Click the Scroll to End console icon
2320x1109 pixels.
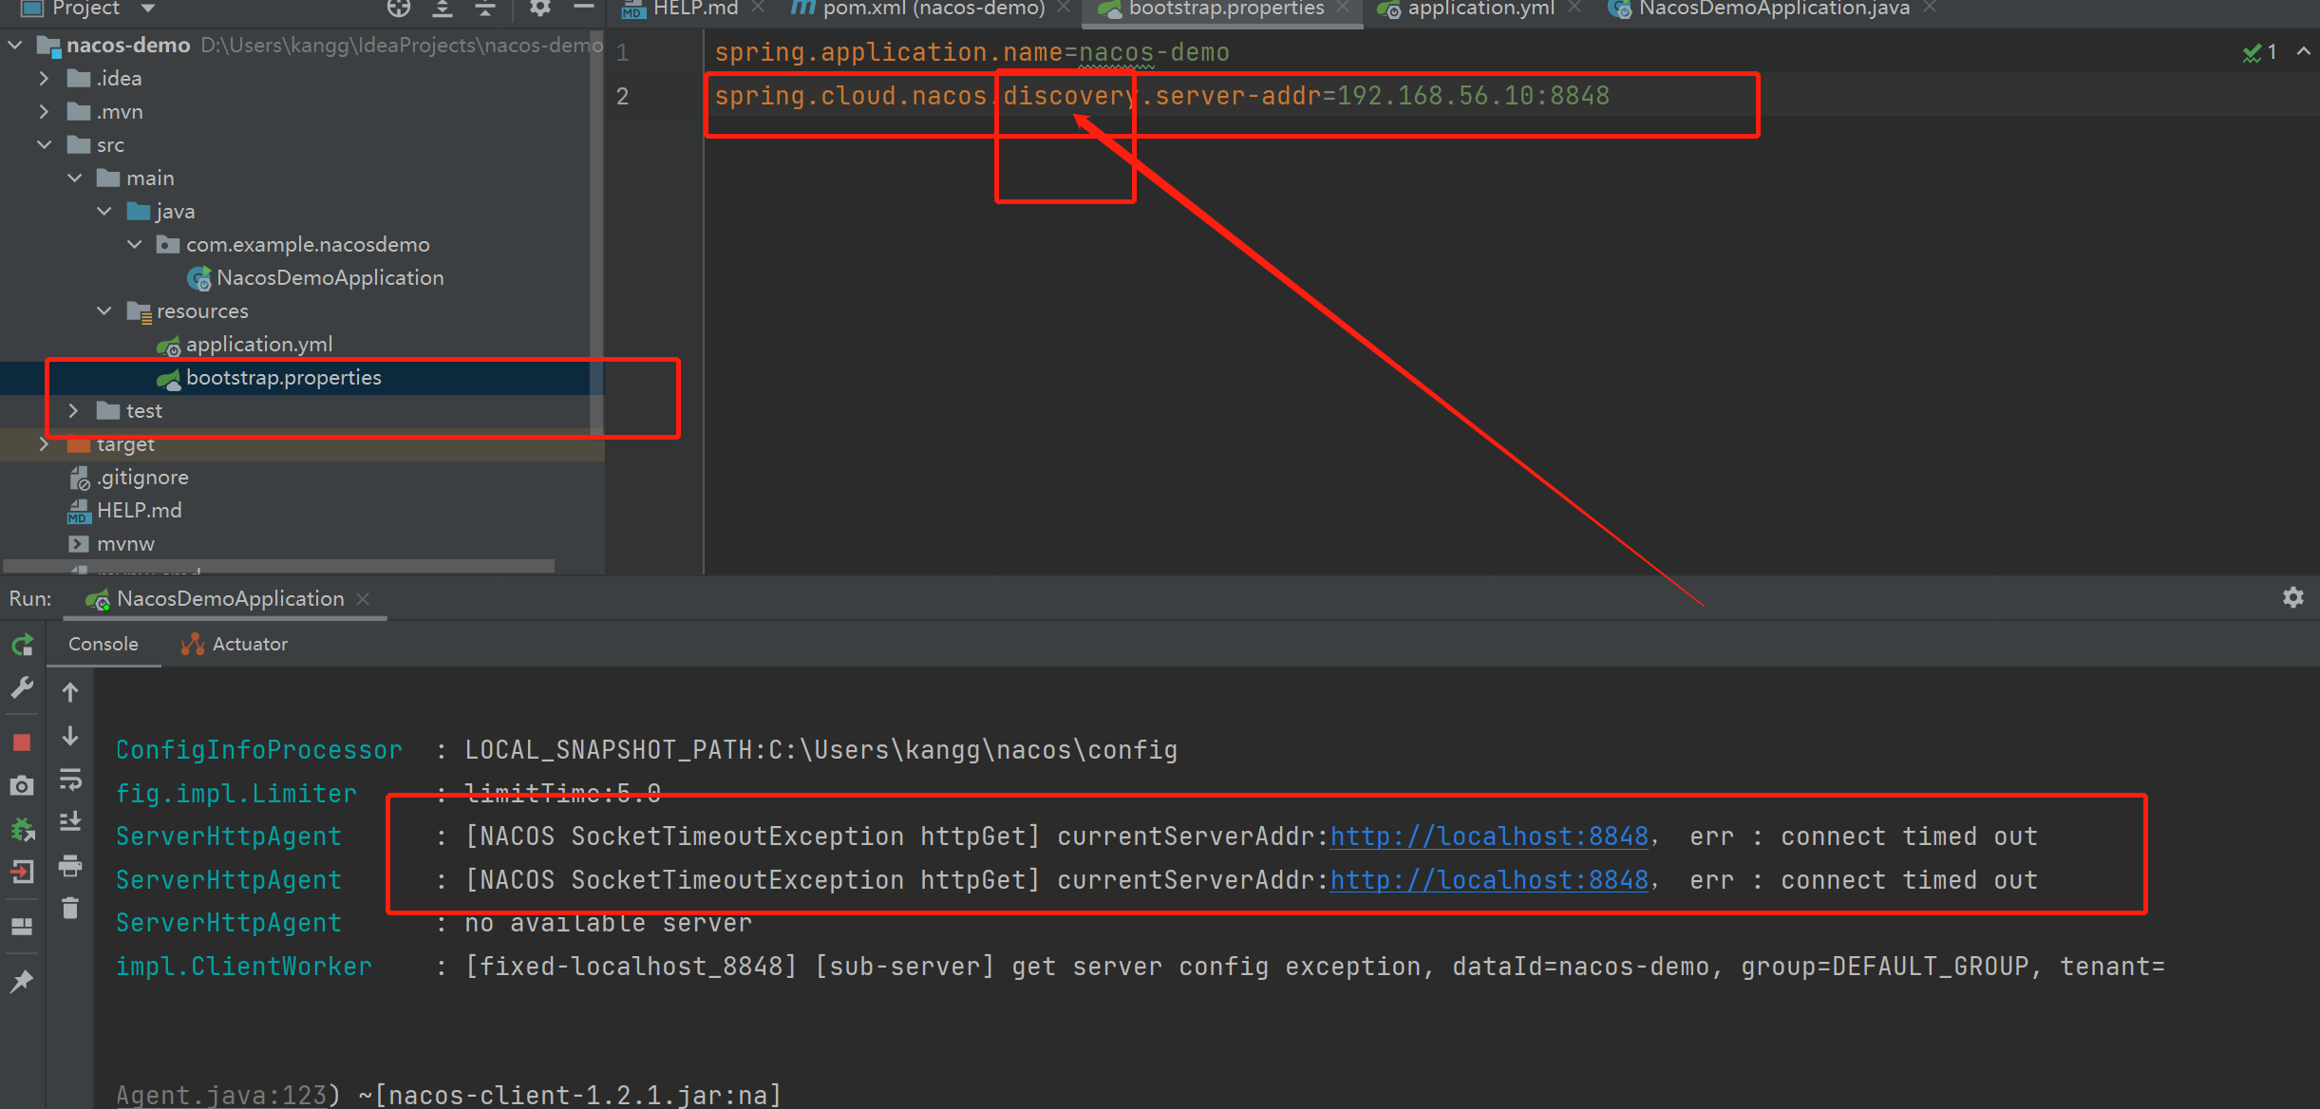point(70,821)
